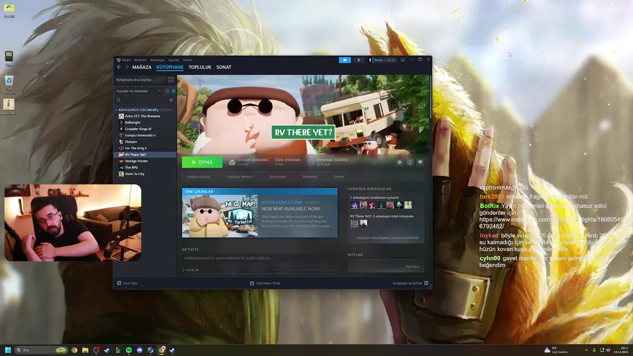The image size is (633, 356).
Task: Select The RPG in the library list
Action: (x=131, y=168)
